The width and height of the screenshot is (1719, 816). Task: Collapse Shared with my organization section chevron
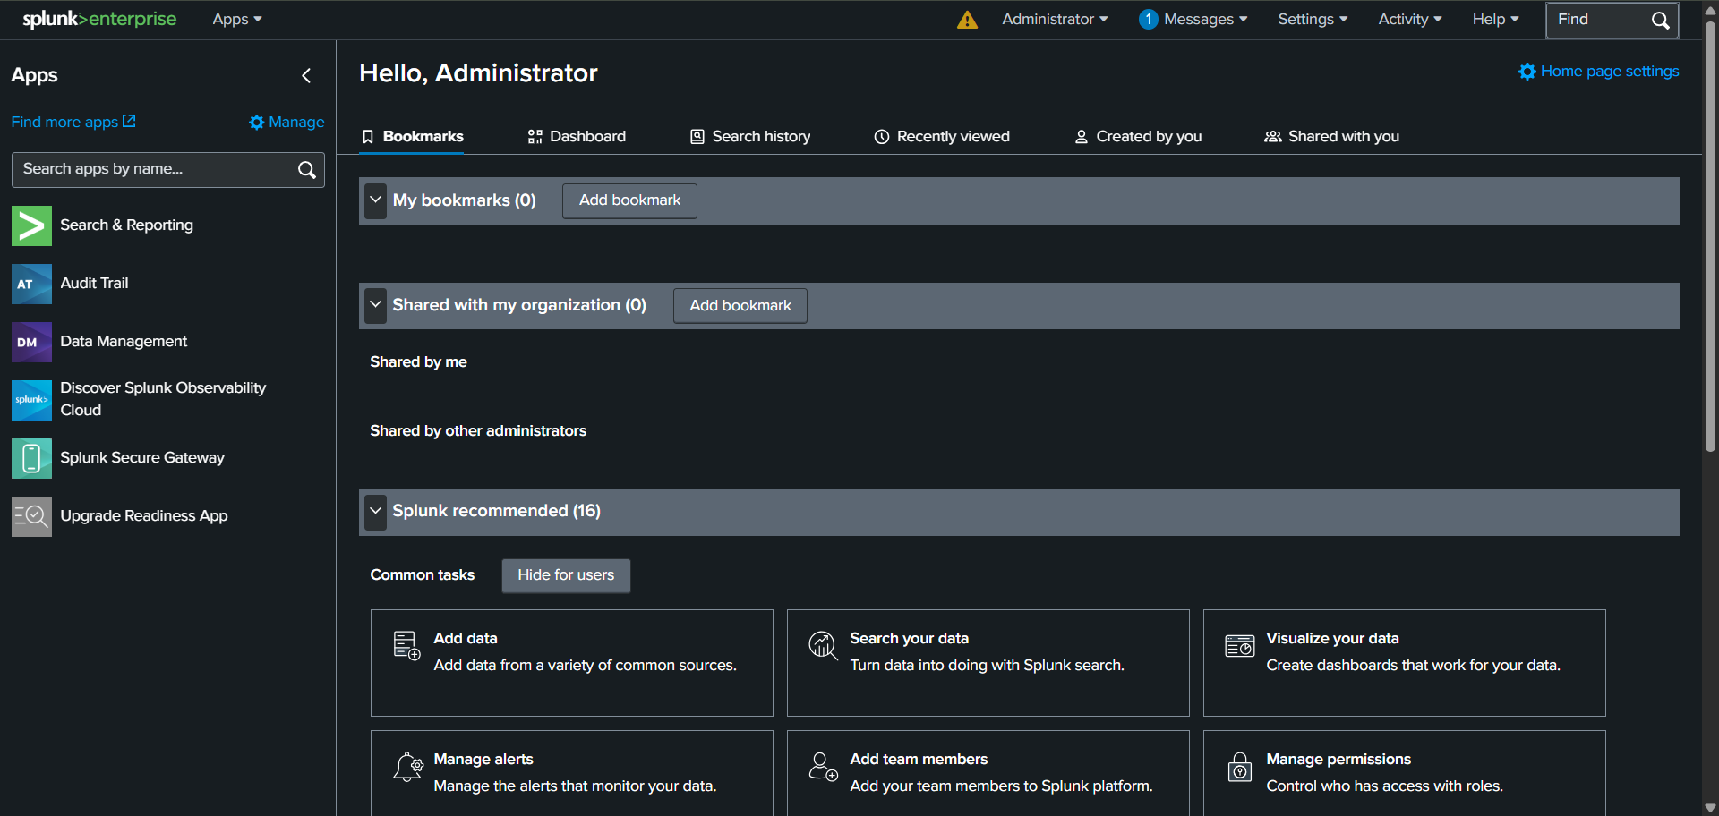(x=376, y=305)
